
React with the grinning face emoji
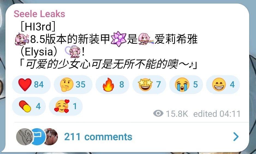pyautogui.click(x=223, y=84)
